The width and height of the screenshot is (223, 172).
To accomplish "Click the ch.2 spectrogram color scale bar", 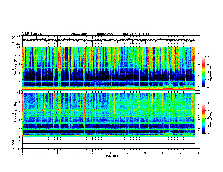I will 204,118.
